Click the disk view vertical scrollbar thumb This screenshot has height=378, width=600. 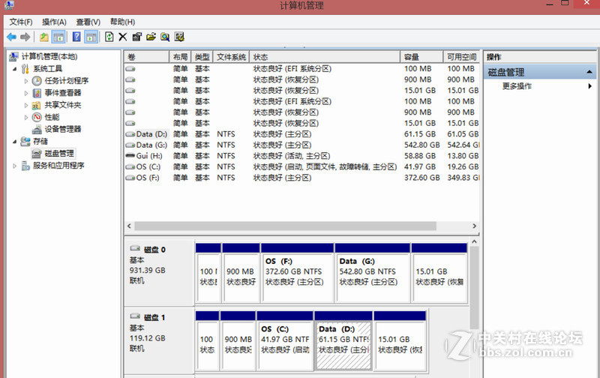(x=474, y=288)
